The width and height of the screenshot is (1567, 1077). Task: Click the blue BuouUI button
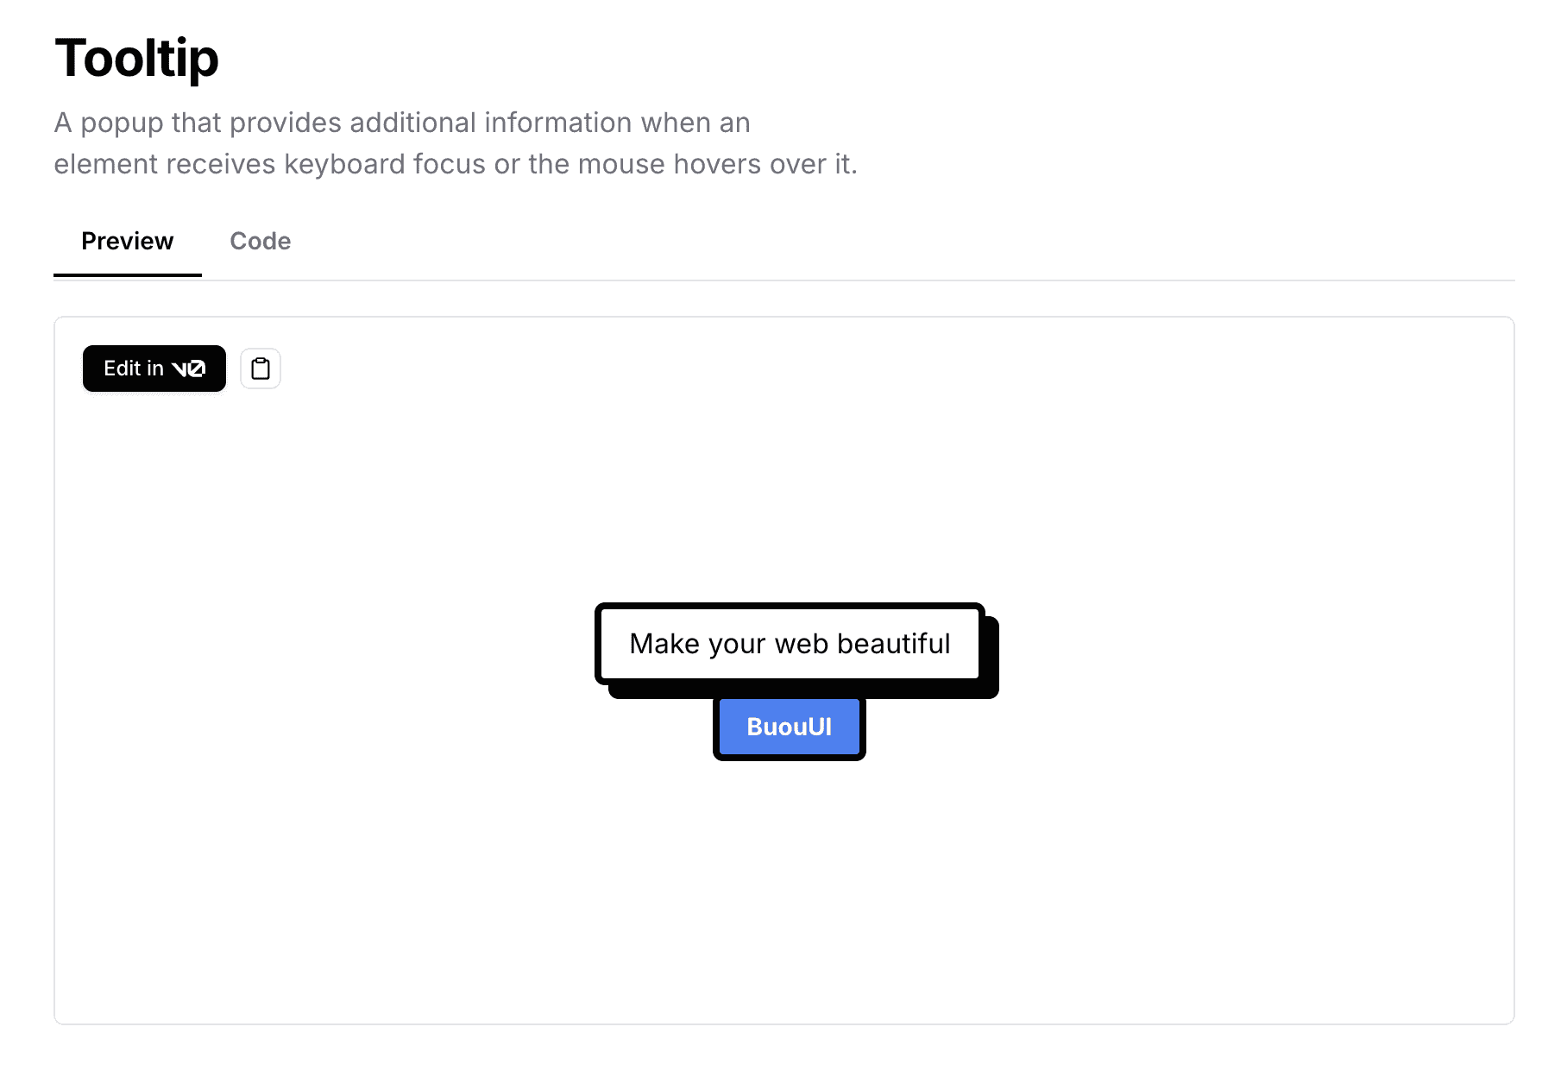790,727
